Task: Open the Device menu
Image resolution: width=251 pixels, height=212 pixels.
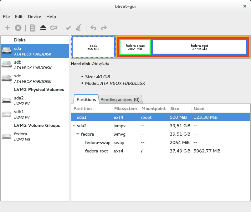Action: pos(34,17)
